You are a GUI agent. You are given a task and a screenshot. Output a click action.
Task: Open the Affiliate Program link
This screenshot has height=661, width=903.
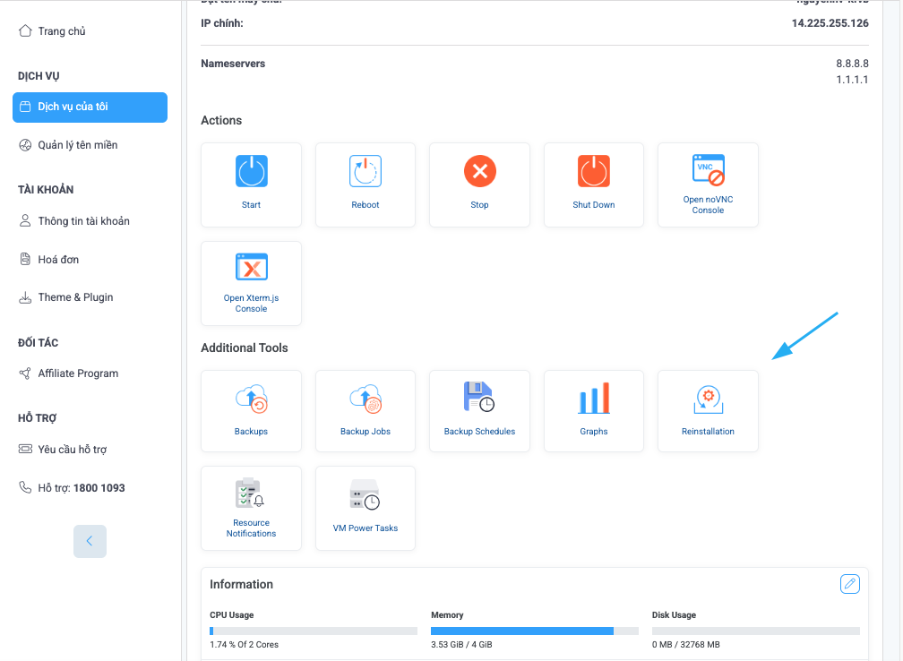(78, 373)
